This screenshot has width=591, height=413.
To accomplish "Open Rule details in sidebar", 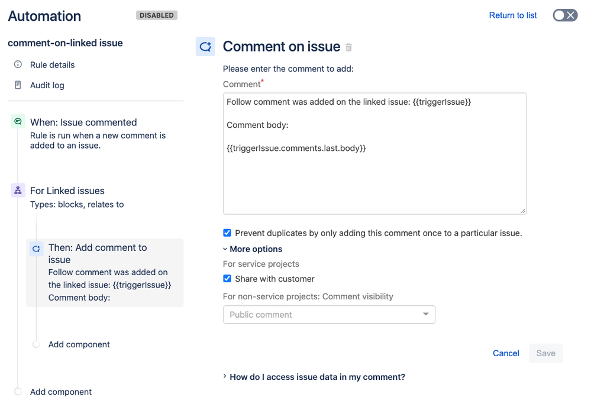I will [52, 65].
